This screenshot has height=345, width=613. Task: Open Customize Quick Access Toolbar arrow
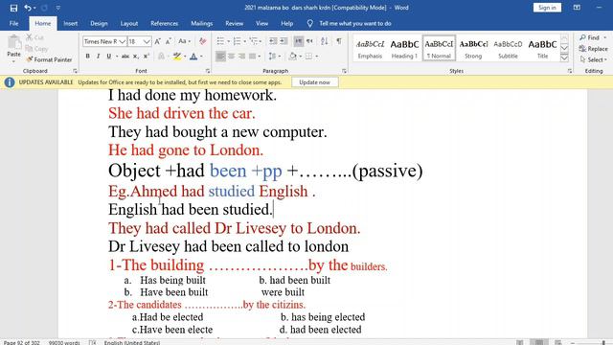point(57,8)
